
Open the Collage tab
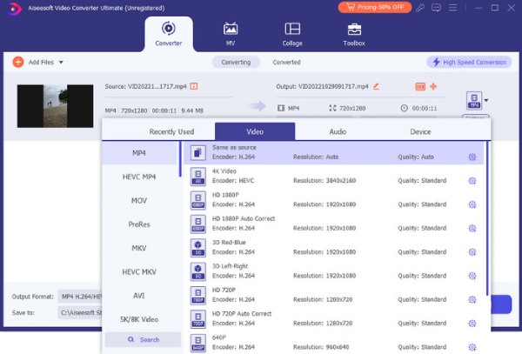coord(292,34)
